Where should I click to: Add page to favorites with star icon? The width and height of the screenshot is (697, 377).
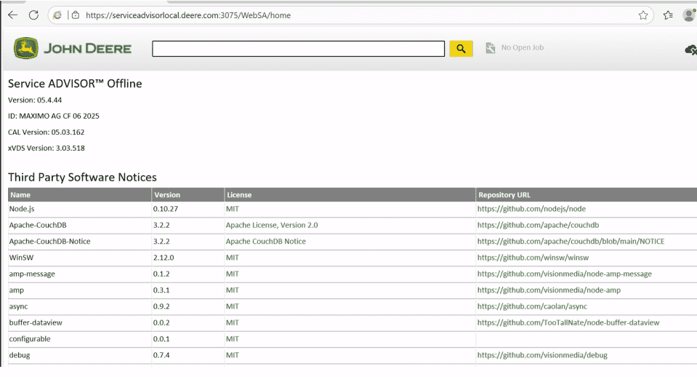[642, 15]
